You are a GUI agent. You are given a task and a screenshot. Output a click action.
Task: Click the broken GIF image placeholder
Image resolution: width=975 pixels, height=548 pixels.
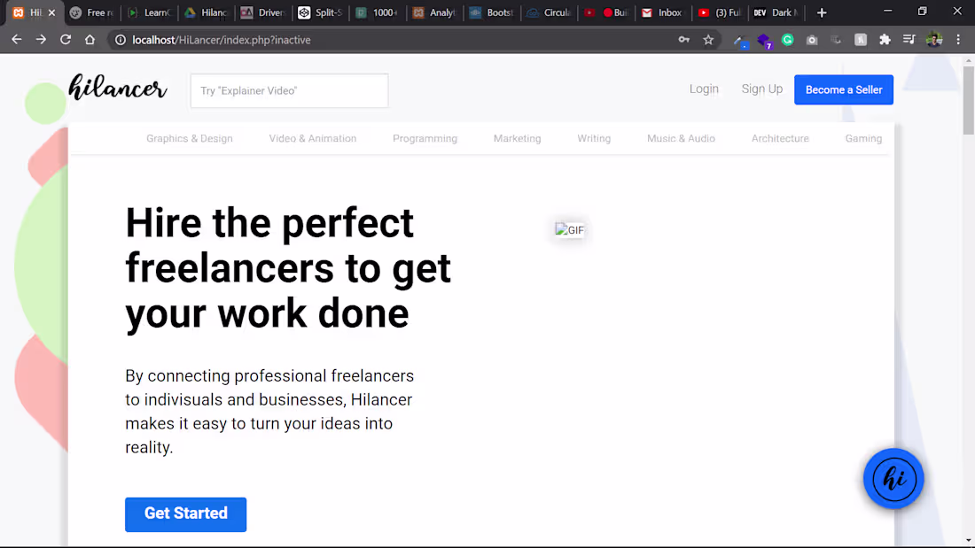(570, 230)
